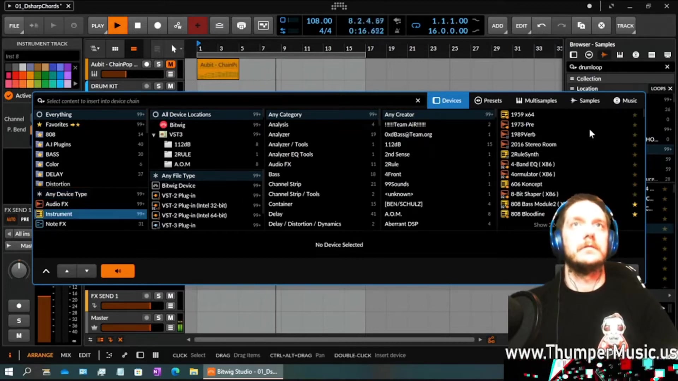The image size is (678, 381).
Task: Switch browser to Music tab
Action: click(x=625, y=101)
